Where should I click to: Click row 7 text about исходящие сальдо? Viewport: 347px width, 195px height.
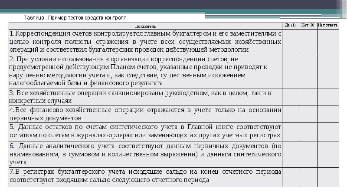pos(145,177)
